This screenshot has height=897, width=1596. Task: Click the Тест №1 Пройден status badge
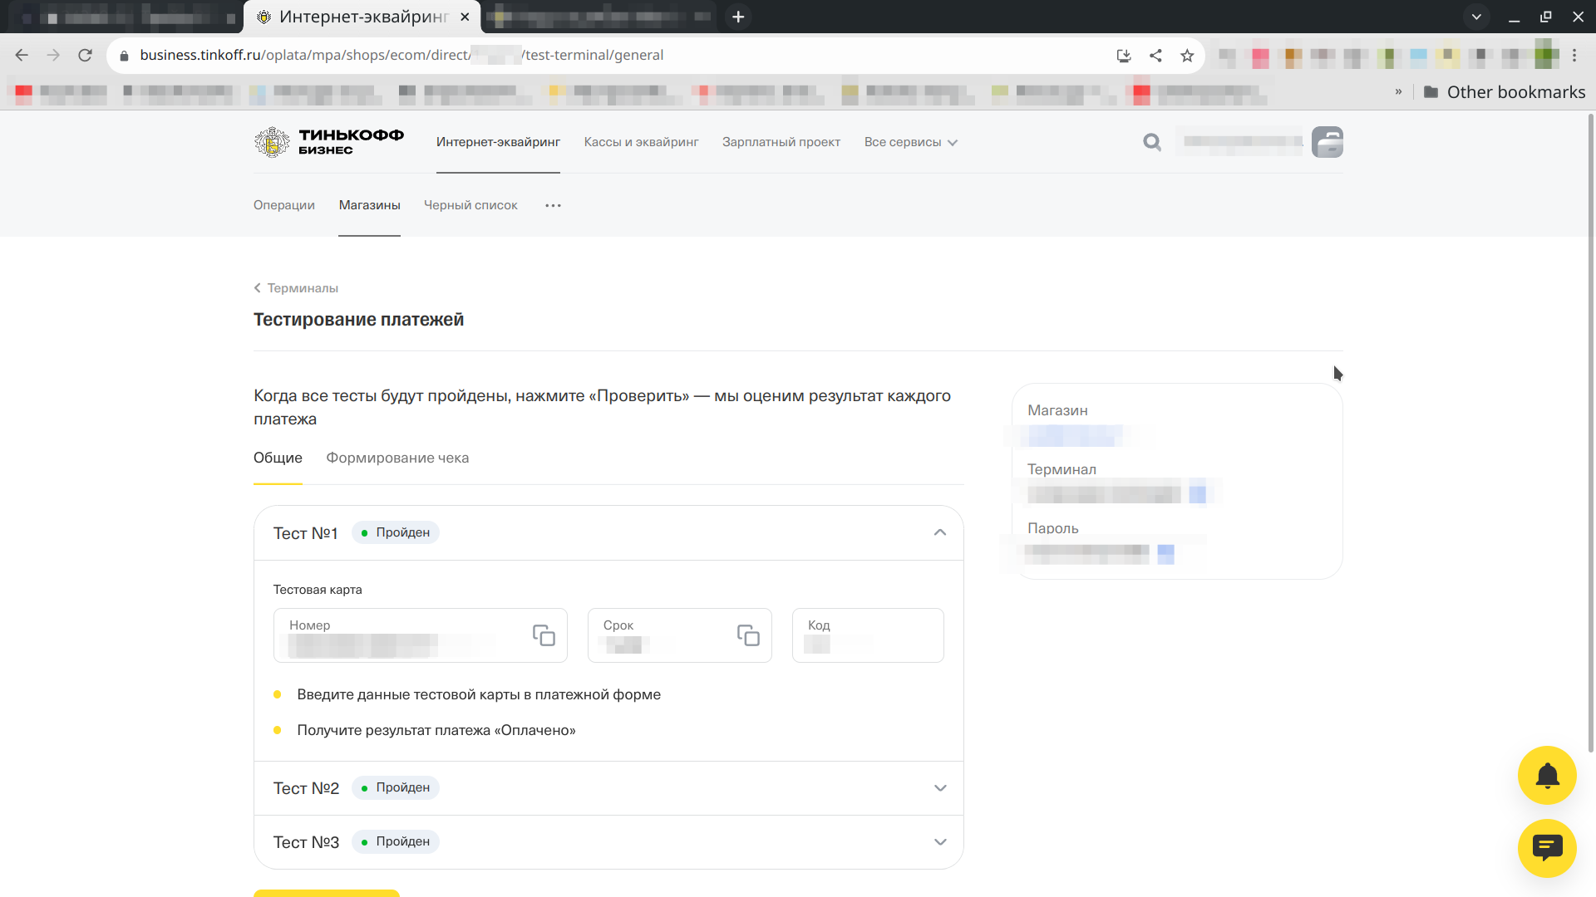[x=396, y=532]
